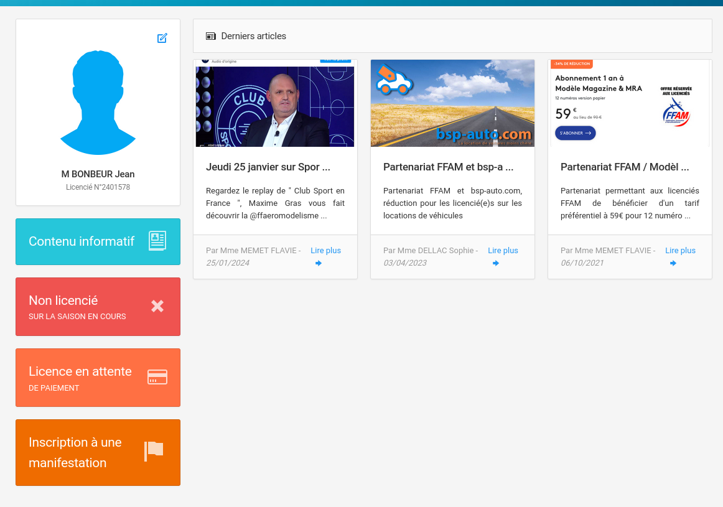Click the tarif préférentiel à 59€ description
723x507 pixels.
(630, 203)
